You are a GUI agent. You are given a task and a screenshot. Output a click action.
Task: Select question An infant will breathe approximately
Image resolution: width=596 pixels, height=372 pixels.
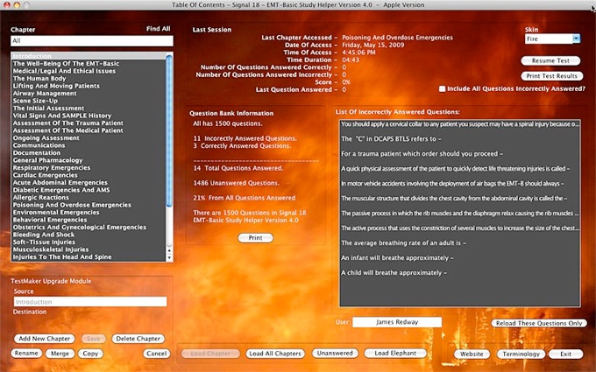coord(460,257)
